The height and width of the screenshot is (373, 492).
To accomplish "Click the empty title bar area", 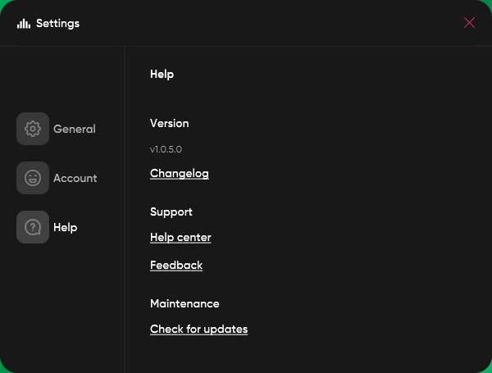I will 271,23.
